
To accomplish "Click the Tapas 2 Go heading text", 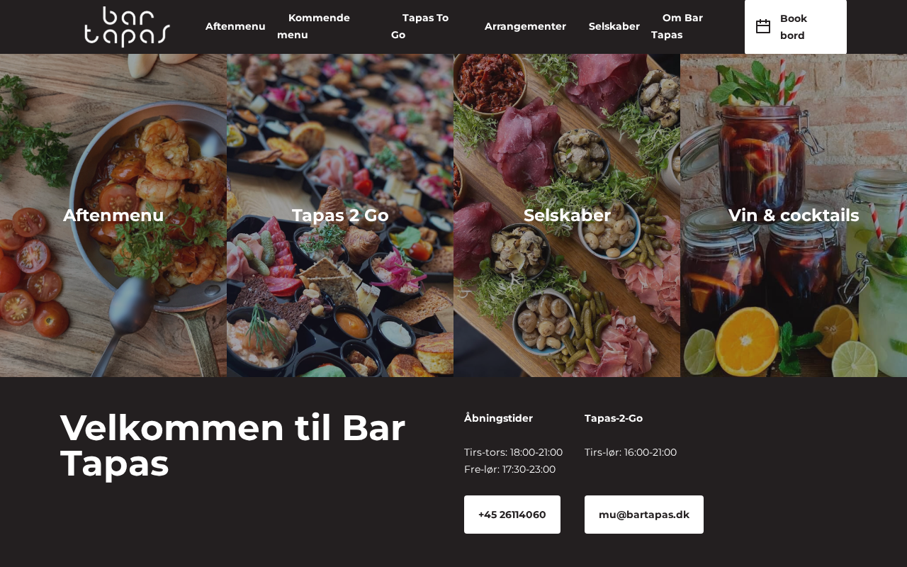I will click(x=340, y=215).
